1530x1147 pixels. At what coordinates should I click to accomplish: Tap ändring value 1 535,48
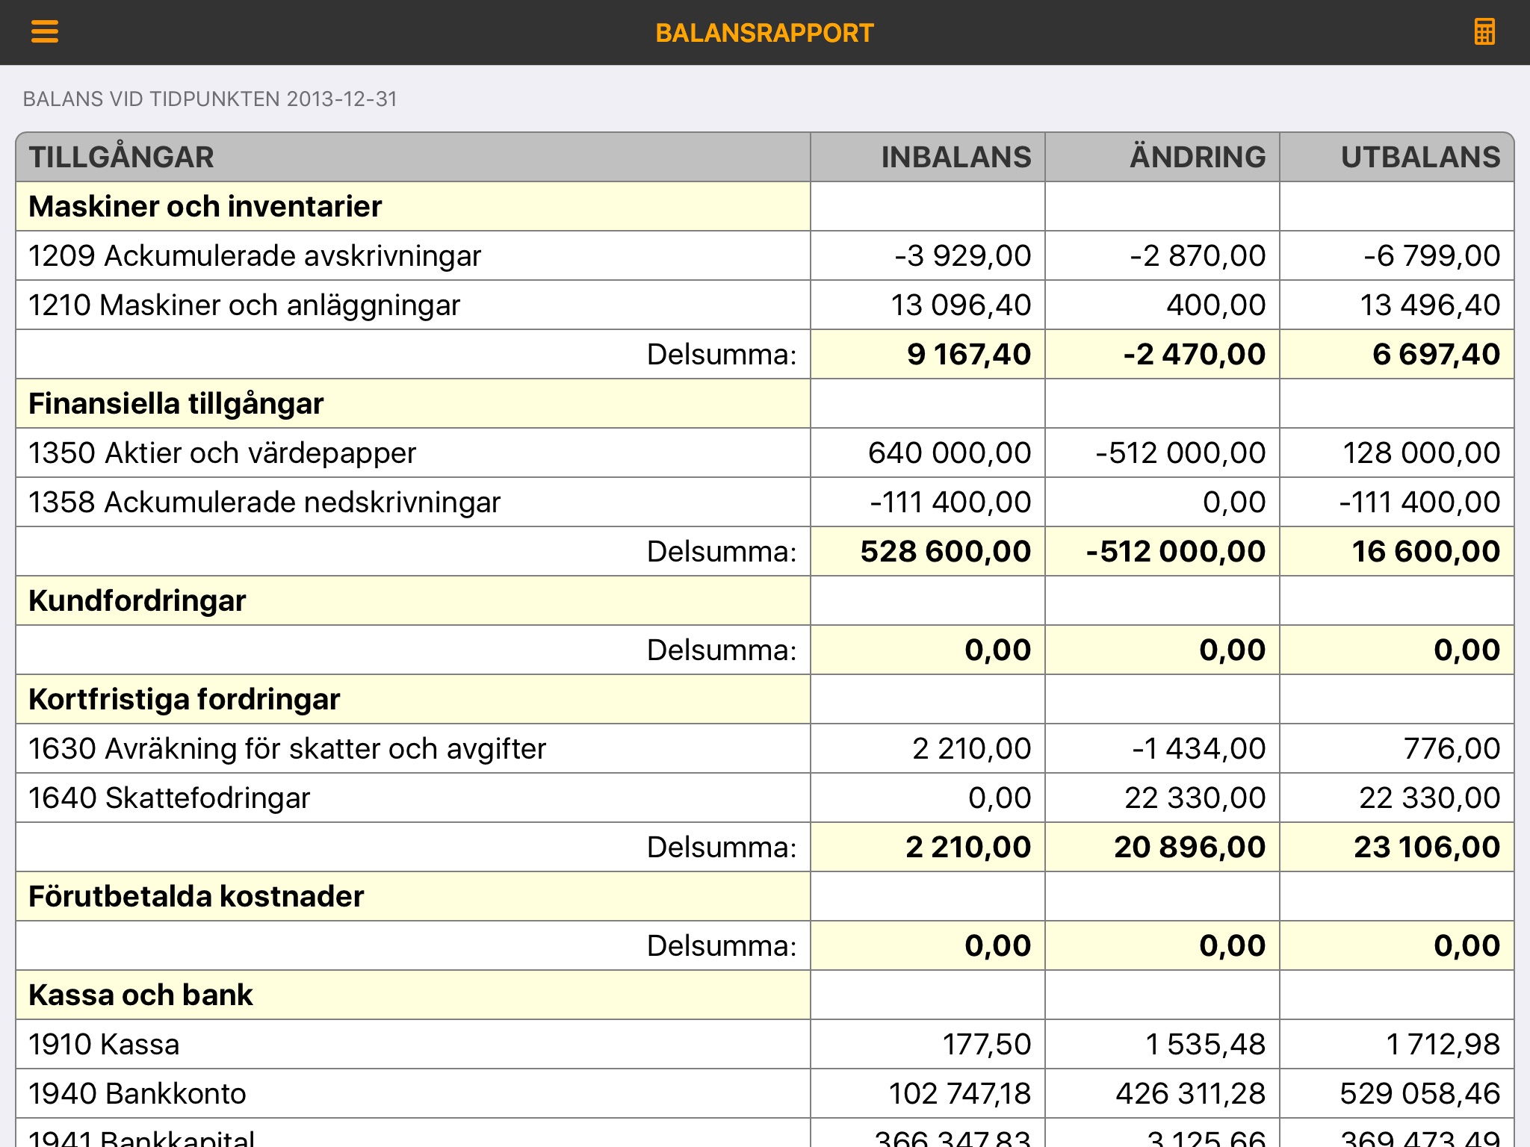[x=1205, y=1044]
